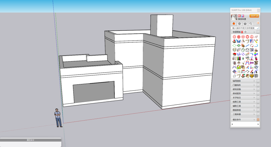Viewport: 271px width, 147px height.
Task: Select the blue bezier arch icon
Action: [247, 63]
